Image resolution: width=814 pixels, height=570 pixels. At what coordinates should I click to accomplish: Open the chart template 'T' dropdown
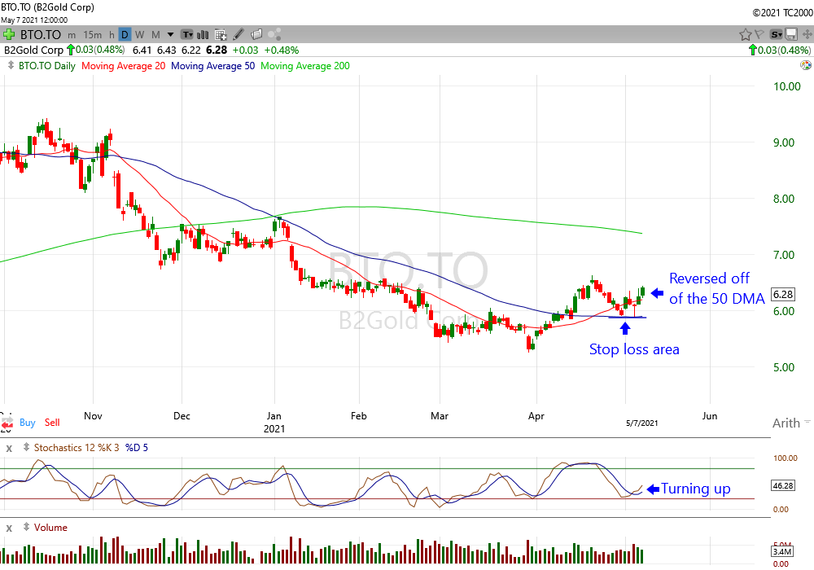[187, 35]
